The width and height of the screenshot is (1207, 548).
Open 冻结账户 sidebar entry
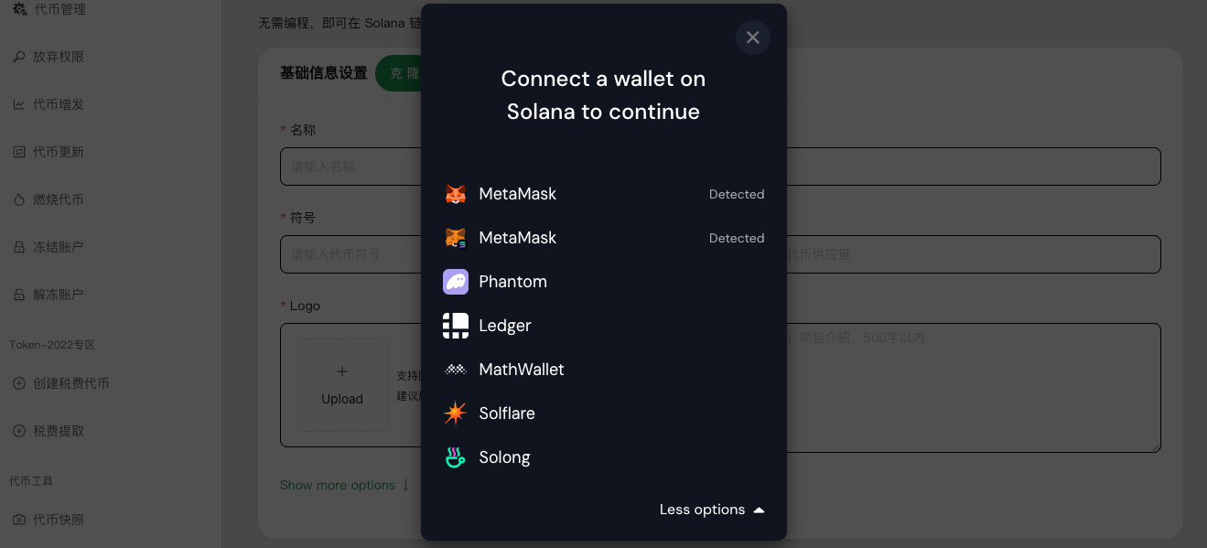pyautogui.click(x=59, y=247)
